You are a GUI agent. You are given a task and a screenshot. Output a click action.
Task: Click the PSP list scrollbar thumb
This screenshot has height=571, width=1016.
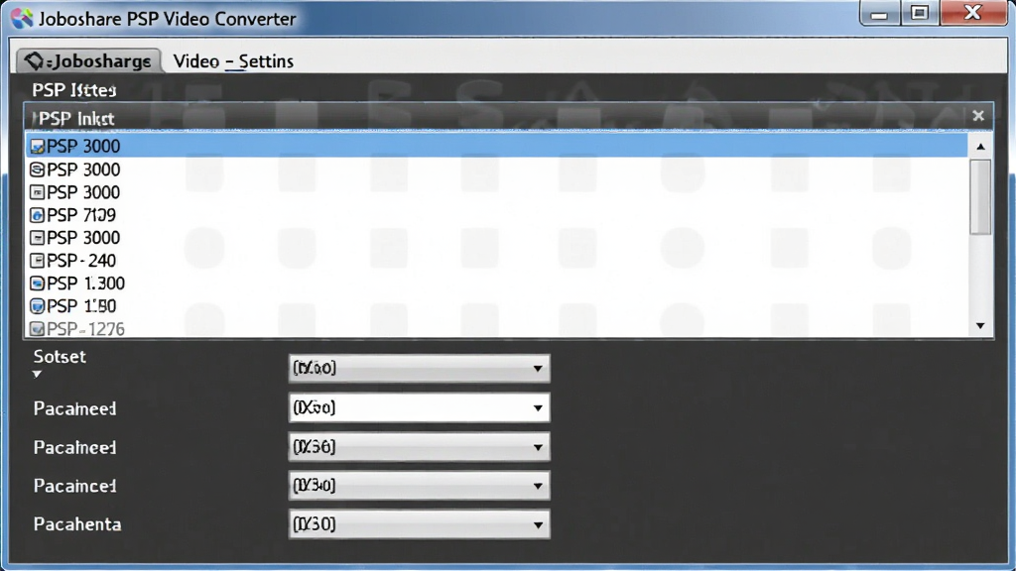(980, 197)
